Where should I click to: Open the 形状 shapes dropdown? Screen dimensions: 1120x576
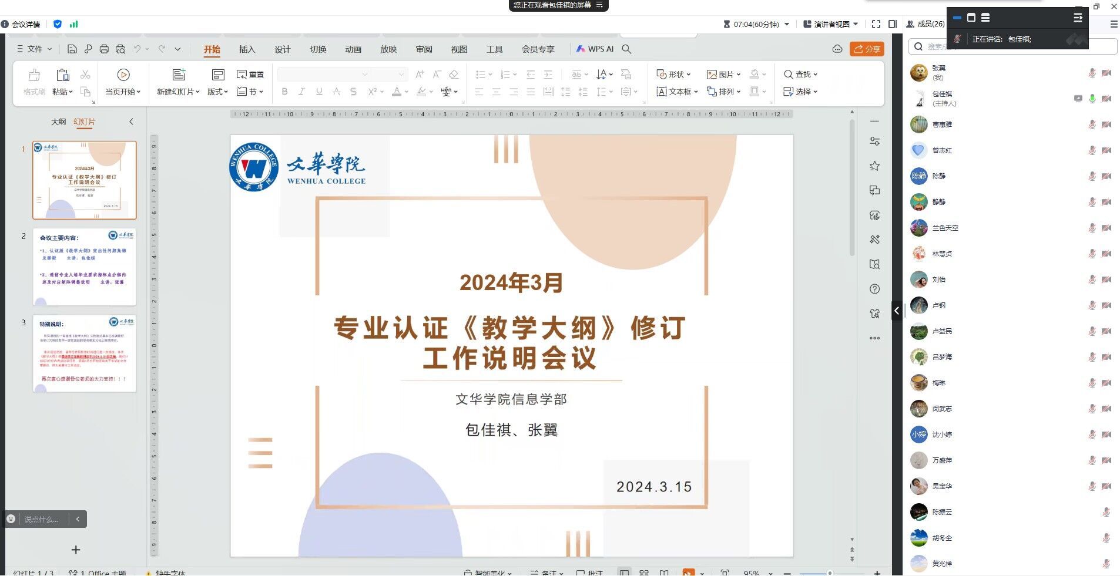coord(673,75)
